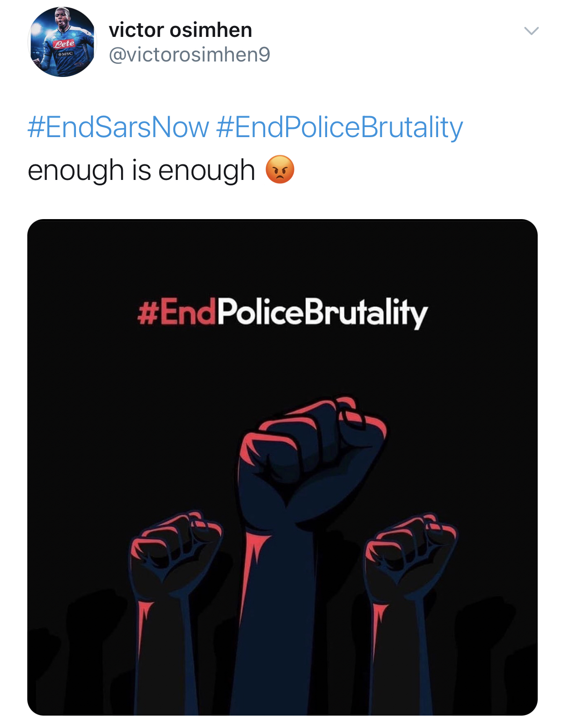
Task: Follow the blue #EndPoliceBrutality hashtag link
Action: (339, 127)
